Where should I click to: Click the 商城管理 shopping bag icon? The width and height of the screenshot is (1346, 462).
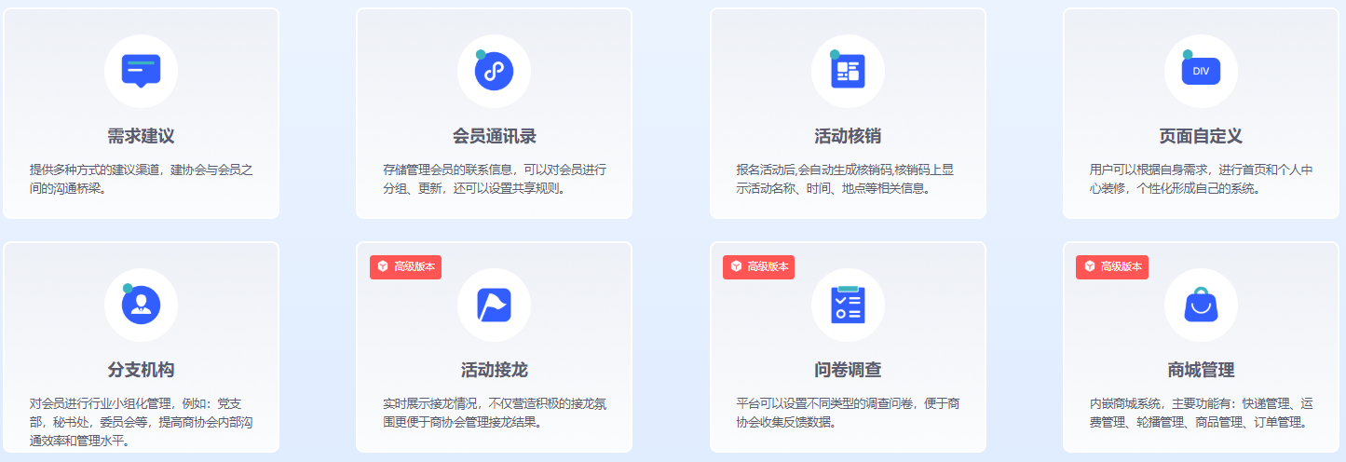tap(1201, 305)
